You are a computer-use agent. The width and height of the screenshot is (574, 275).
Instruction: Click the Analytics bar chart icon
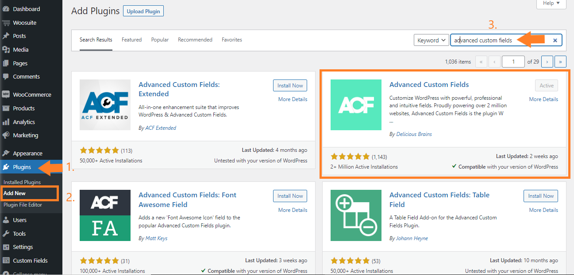click(6, 122)
